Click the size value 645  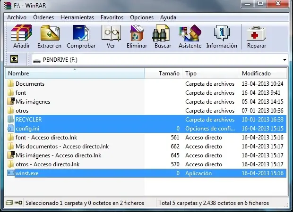[x=175, y=155]
